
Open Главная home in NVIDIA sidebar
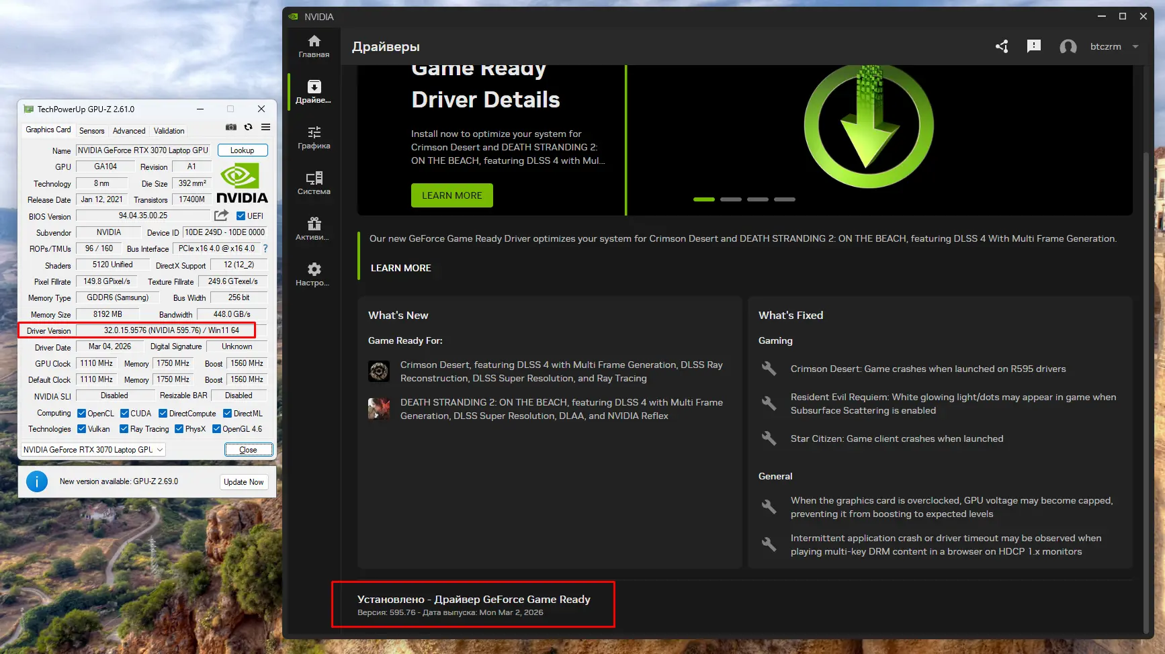point(314,46)
